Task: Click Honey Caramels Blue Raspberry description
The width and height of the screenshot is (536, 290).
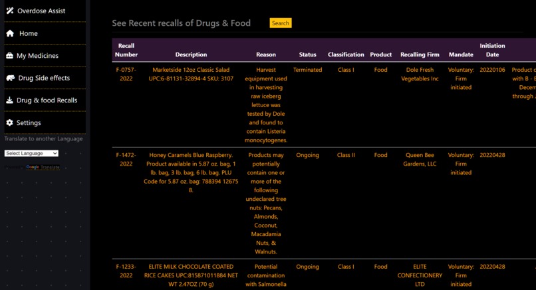Action: [x=191, y=173]
